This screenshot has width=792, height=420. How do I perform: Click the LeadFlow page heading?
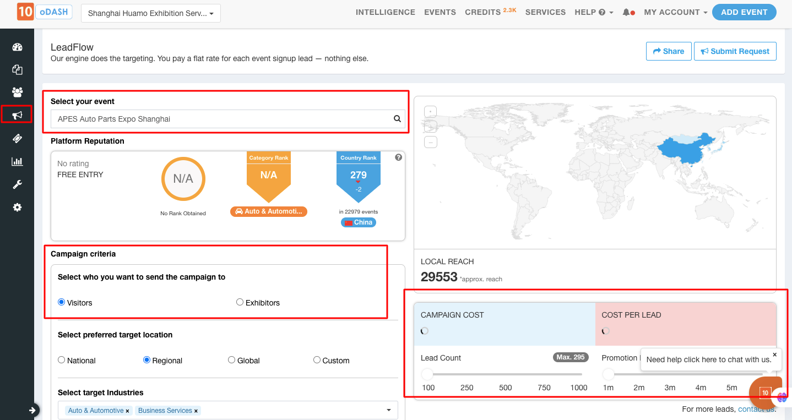72,48
